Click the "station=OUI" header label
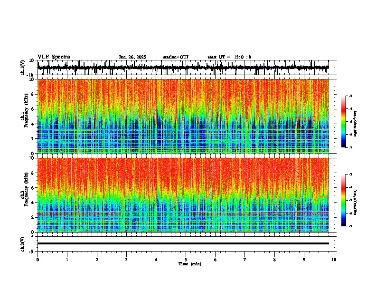The height and width of the screenshot is (291, 376). (x=176, y=57)
